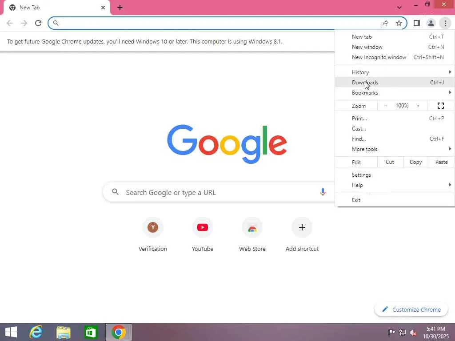Open the Verification shortcut tile
Viewport: 455px width, 341px height.
(x=153, y=234)
